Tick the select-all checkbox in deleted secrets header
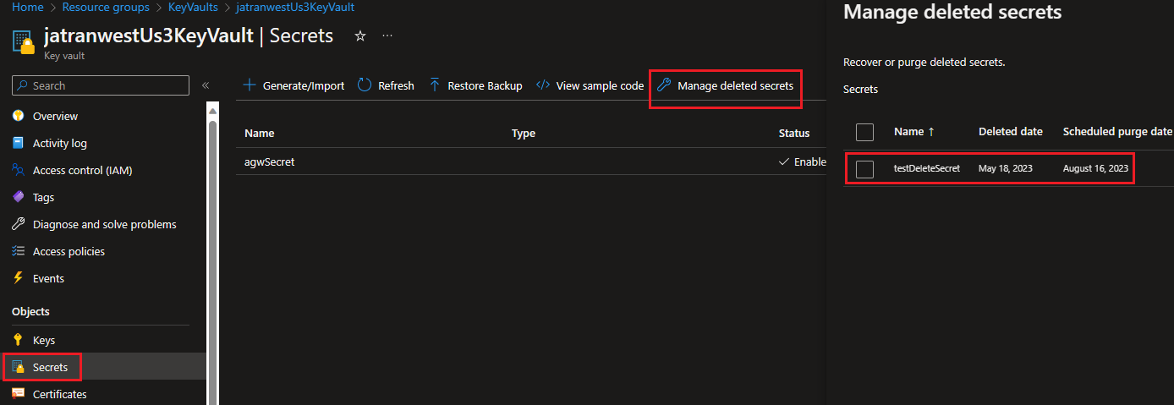Screen dimensions: 1174x405 point(864,132)
